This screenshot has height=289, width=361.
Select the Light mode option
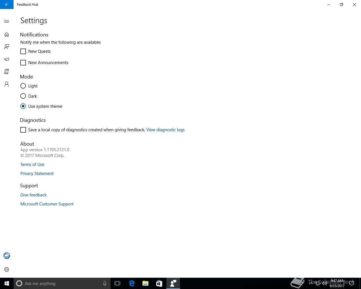point(23,86)
